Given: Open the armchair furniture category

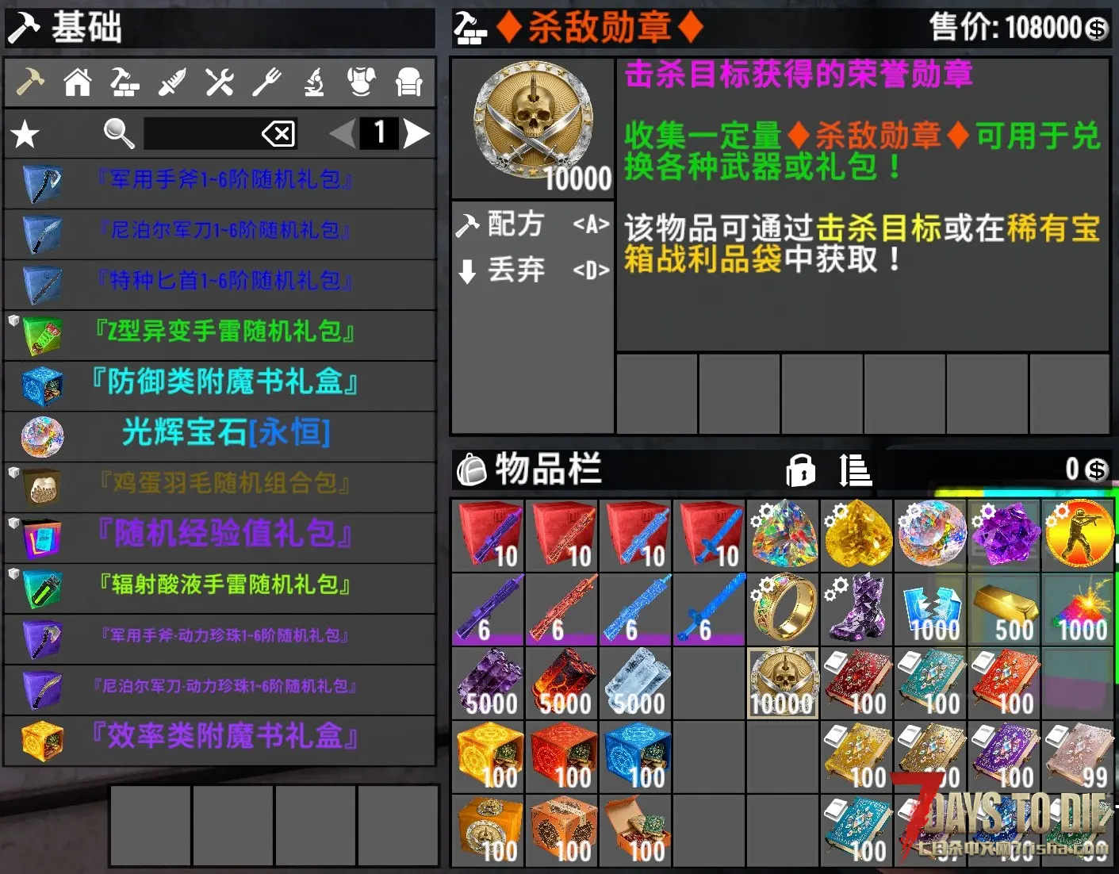Looking at the screenshot, I should [409, 82].
